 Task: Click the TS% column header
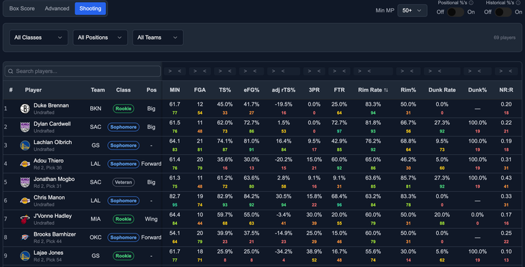(x=225, y=89)
